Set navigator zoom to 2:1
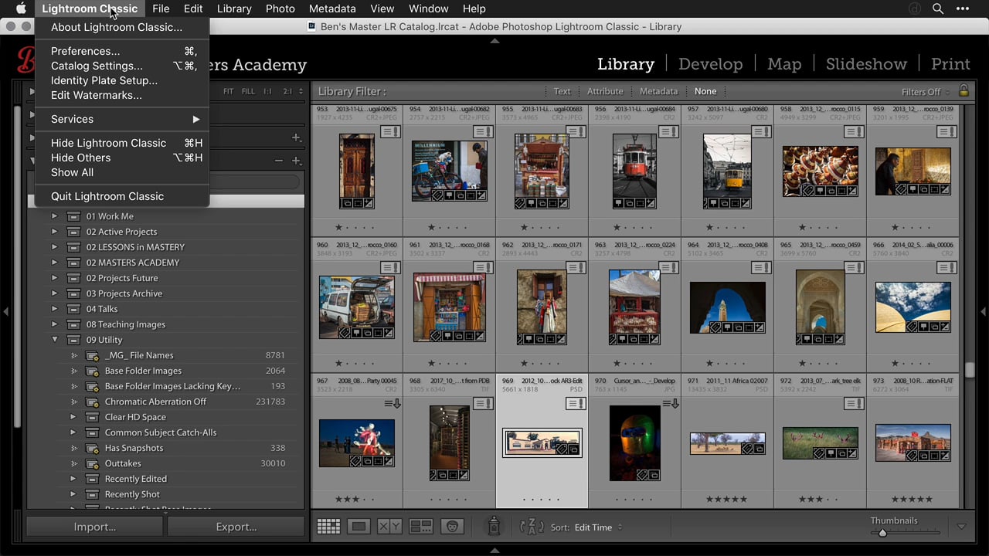Image resolution: width=989 pixels, height=556 pixels. click(287, 91)
